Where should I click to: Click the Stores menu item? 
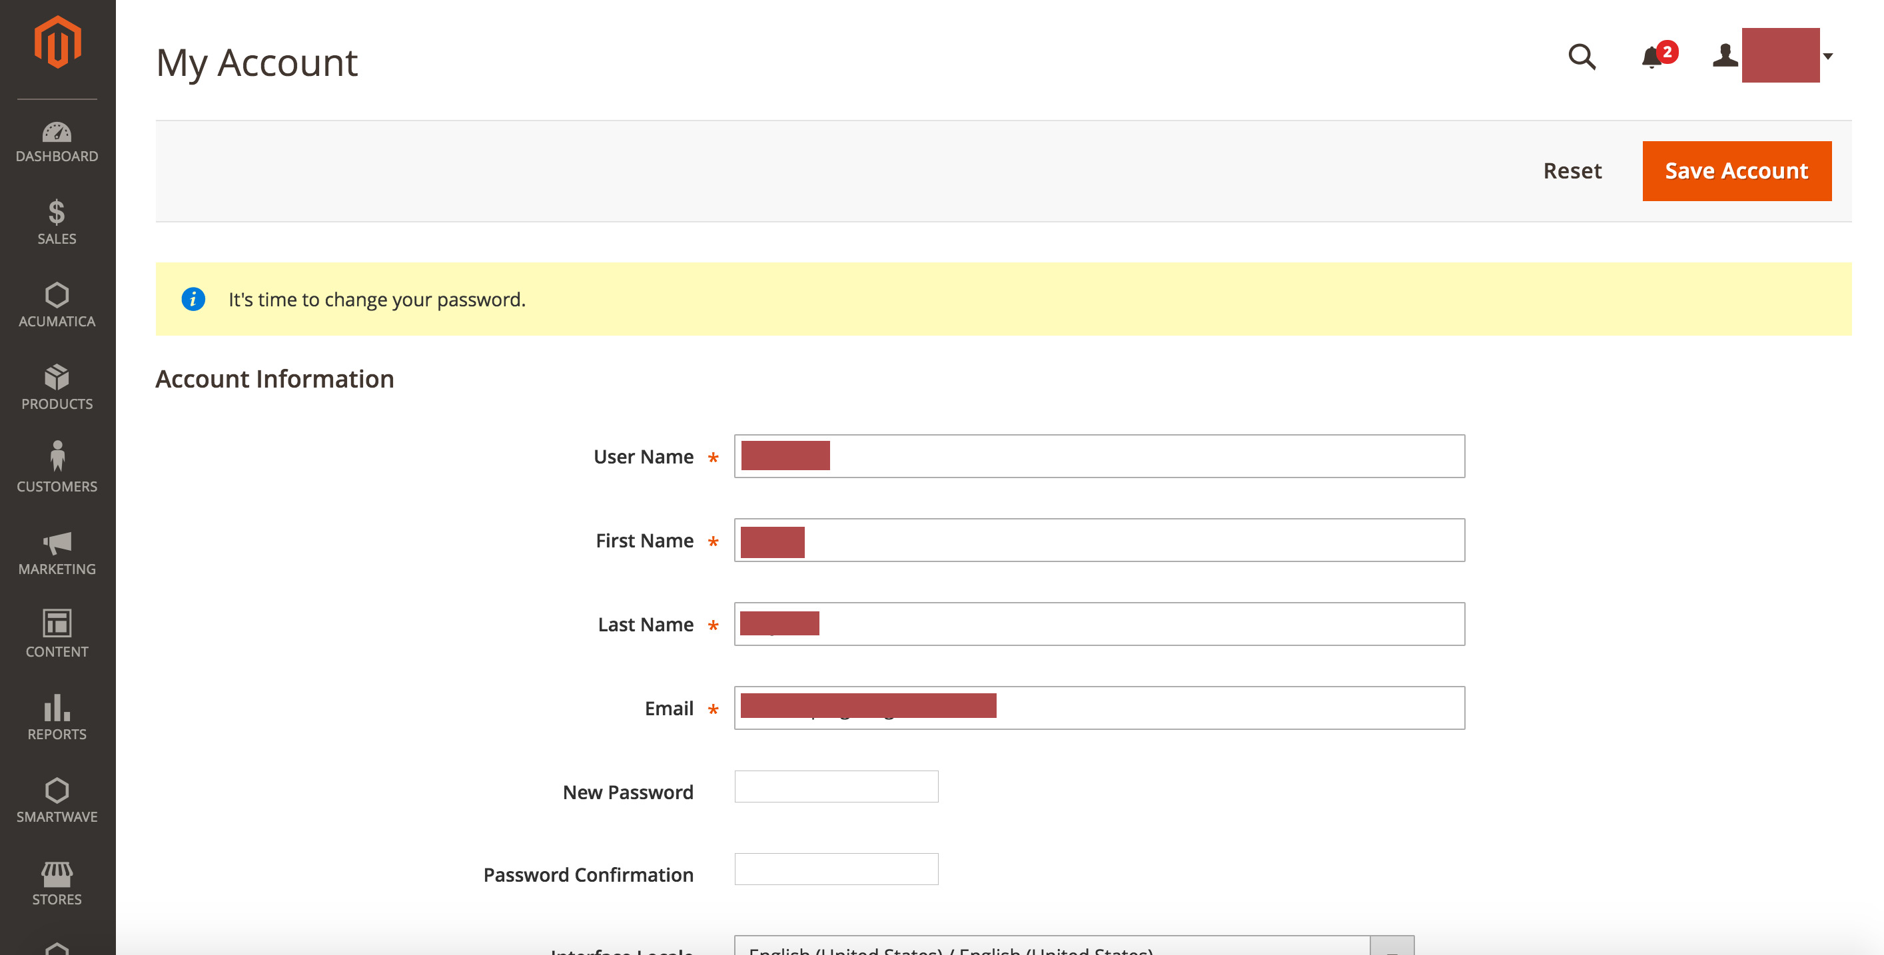pyautogui.click(x=56, y=882)
